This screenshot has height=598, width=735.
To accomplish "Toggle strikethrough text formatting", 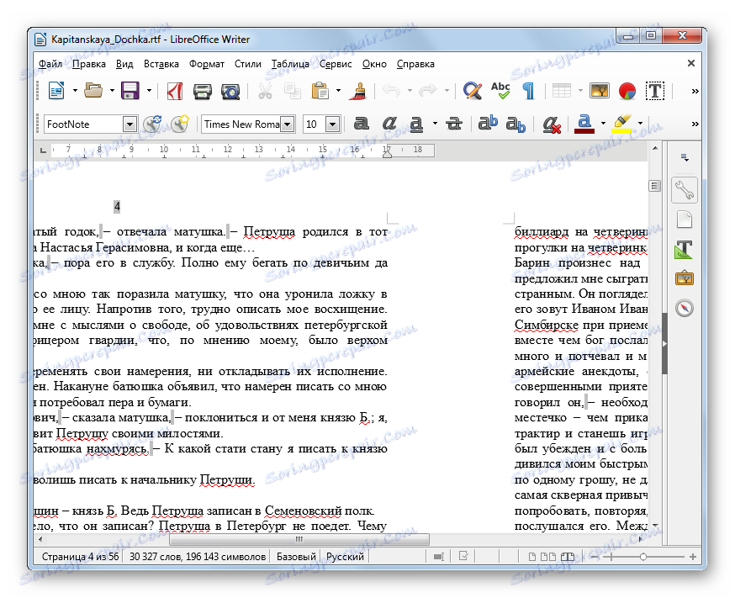I will coord(454,124).
